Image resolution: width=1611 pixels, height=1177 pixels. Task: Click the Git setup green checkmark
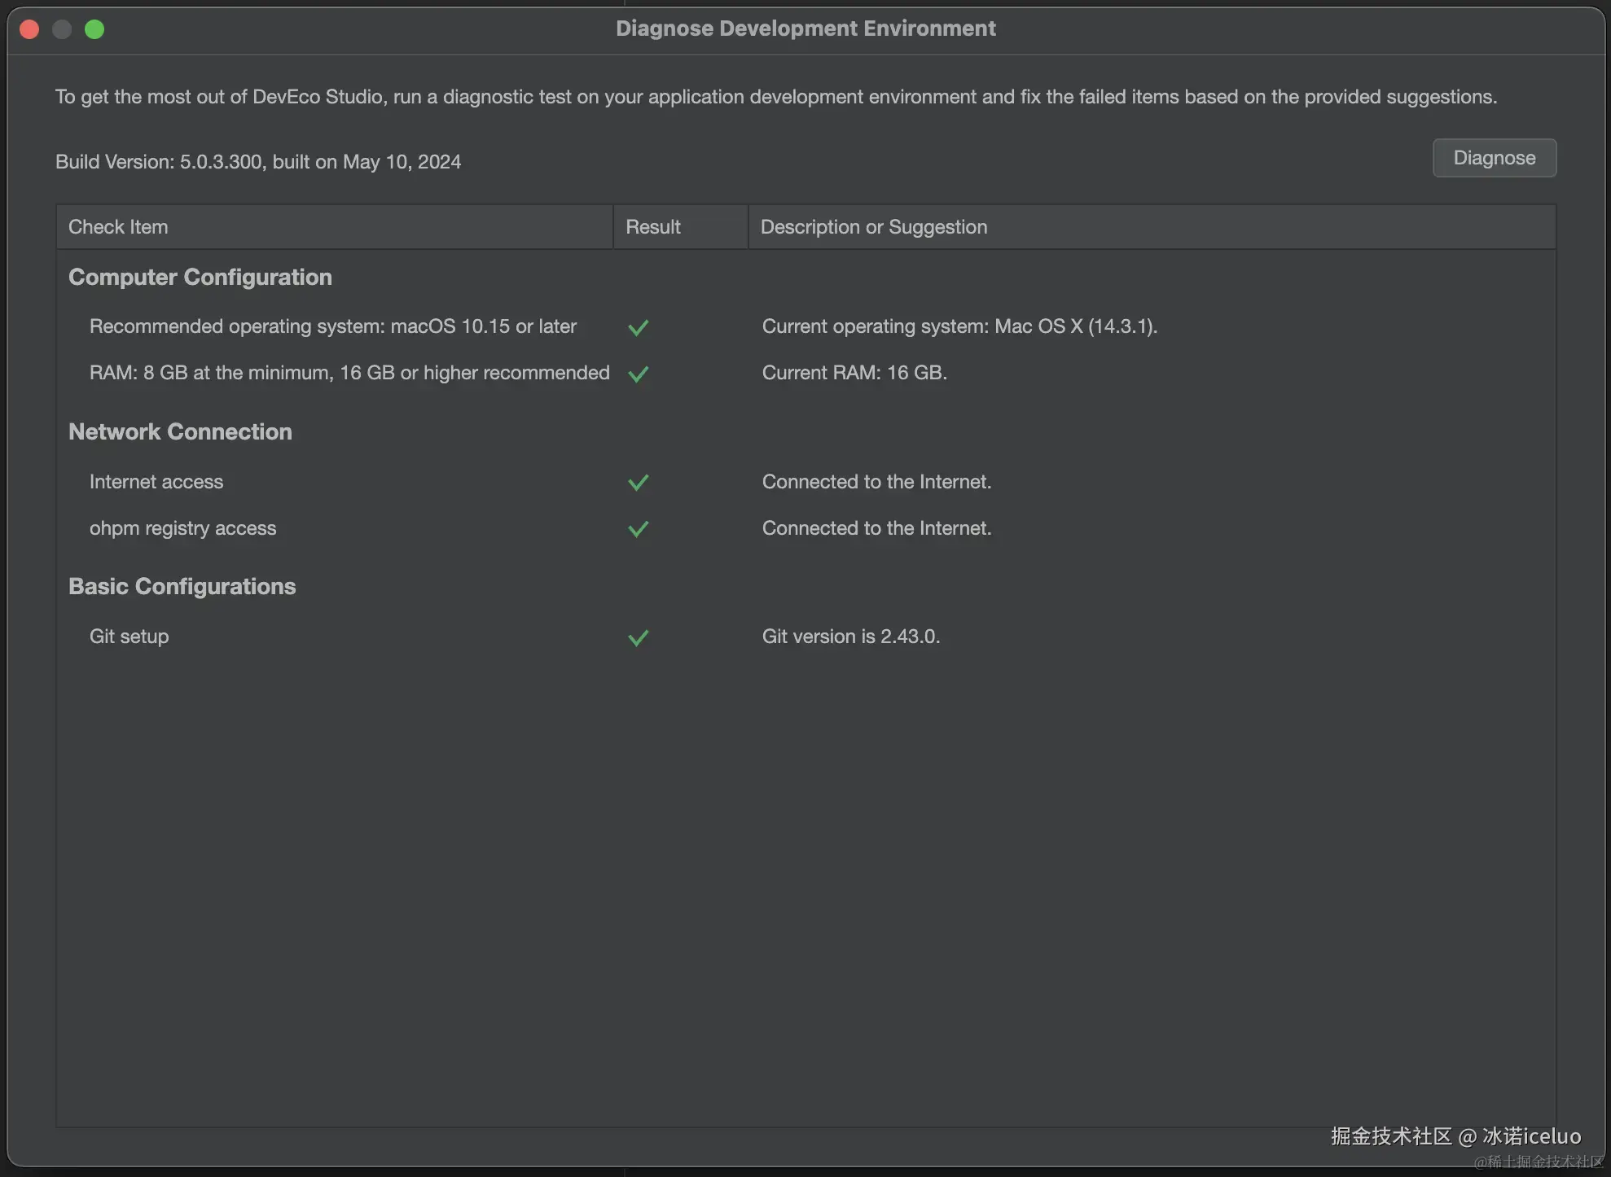(x=639, y=637)
